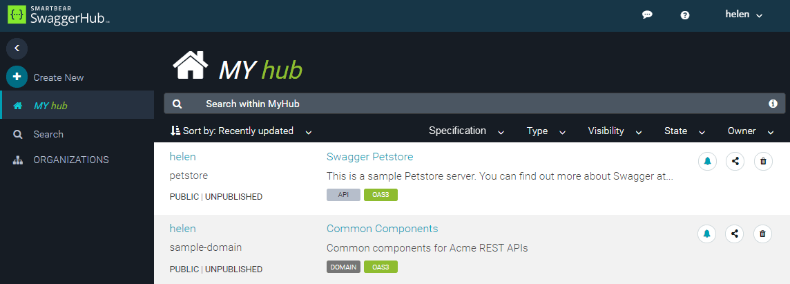Screen dimensions: 790x284
Task: Click the SwaggerHub logo
Action: 59,15
